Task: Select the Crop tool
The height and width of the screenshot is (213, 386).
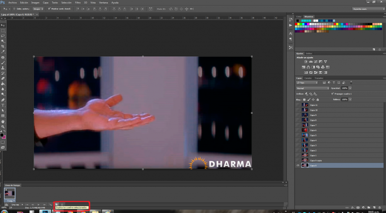Action: click(3, 46)
